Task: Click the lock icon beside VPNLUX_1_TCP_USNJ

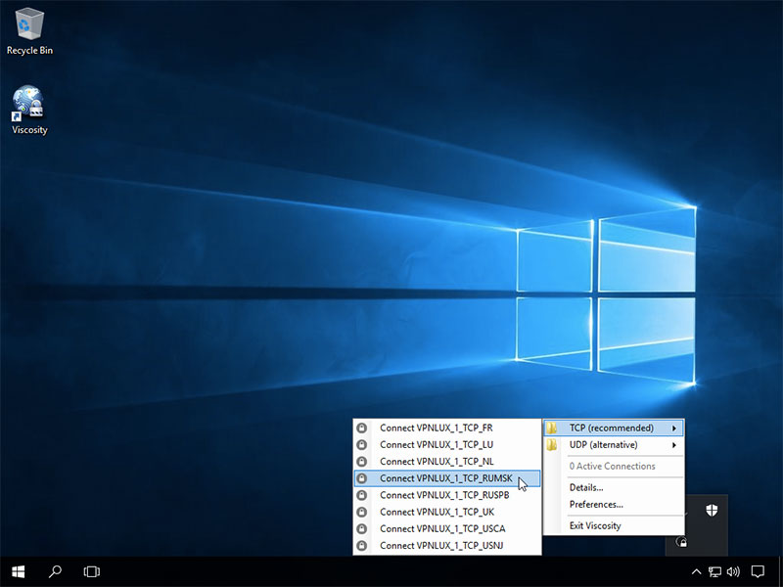Action: (362, 546)
